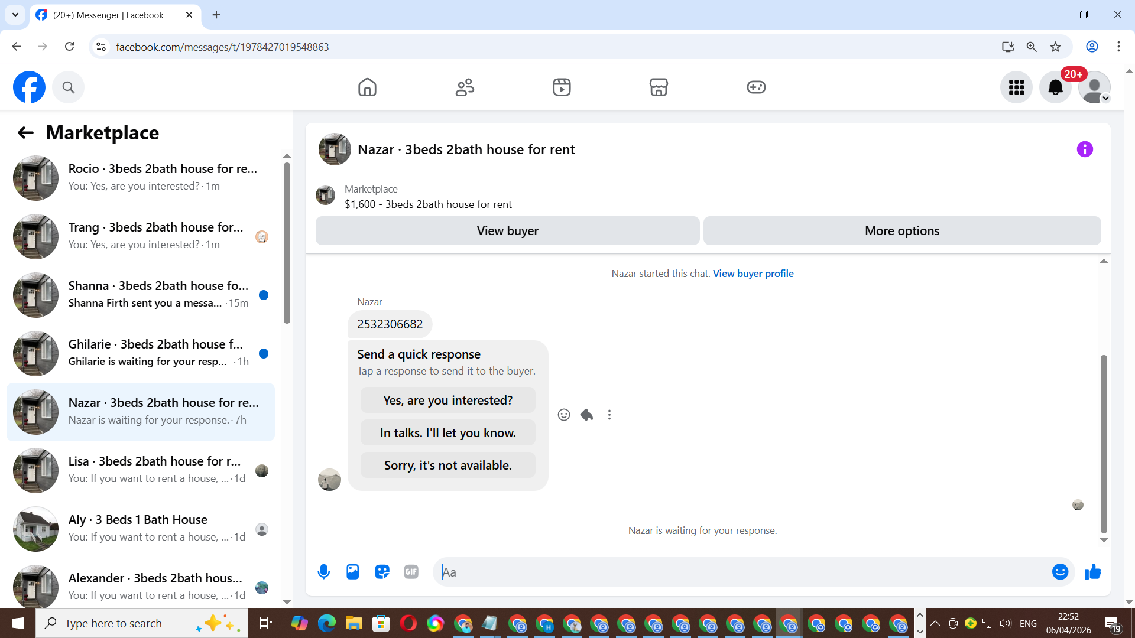The image size is (1135, 638).
Task: Reload the page in the browser
Action: click(x=69, y=47)
